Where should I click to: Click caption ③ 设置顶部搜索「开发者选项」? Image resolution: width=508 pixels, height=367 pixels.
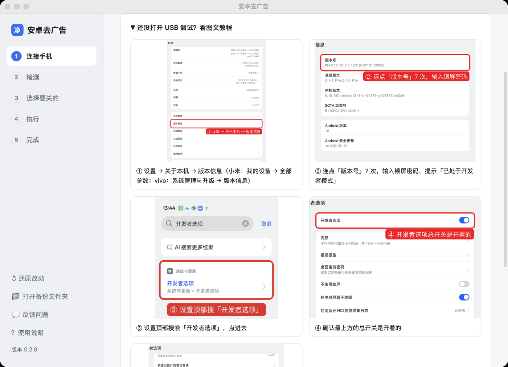click(192, 328)
